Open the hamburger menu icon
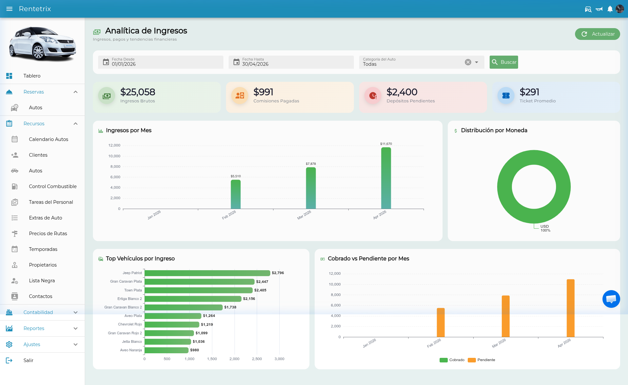This screenshot has height=385, width=628. (x=9, y=9)
